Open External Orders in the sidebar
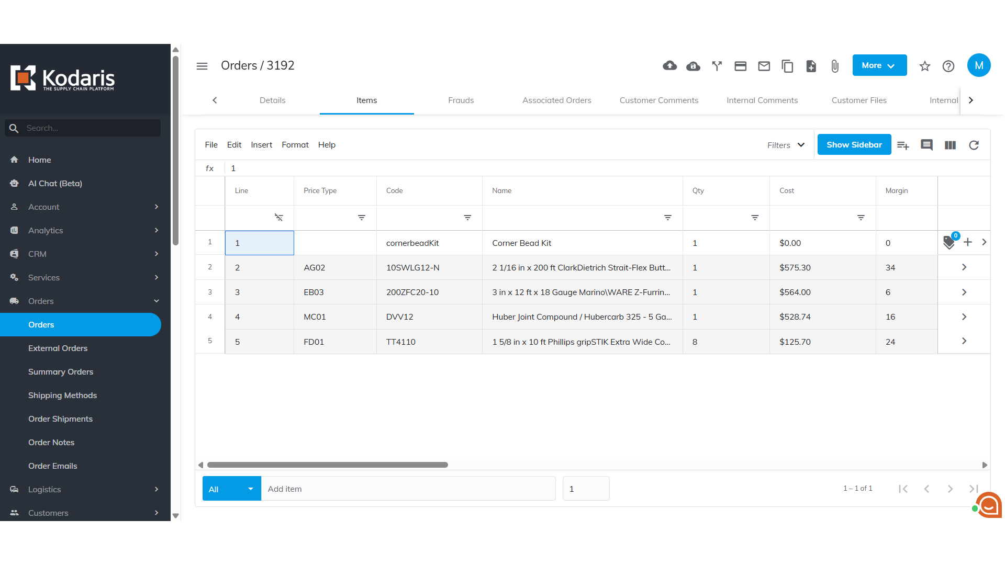Screen dimensions: 1005x565 point(58,348)
